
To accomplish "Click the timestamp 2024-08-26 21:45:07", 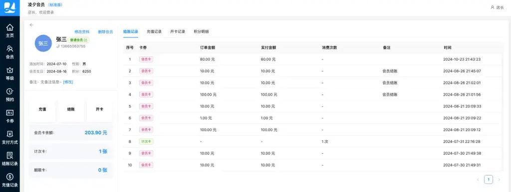I will click(x=462, y=71).
